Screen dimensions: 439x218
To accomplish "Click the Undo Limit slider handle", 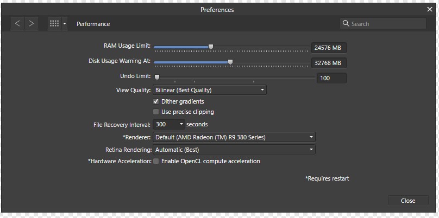I will pos(157,77).
